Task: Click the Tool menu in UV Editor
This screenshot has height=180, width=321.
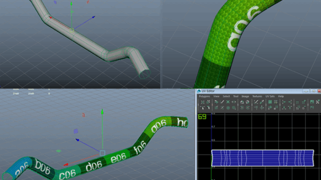Action: (236, 96)
